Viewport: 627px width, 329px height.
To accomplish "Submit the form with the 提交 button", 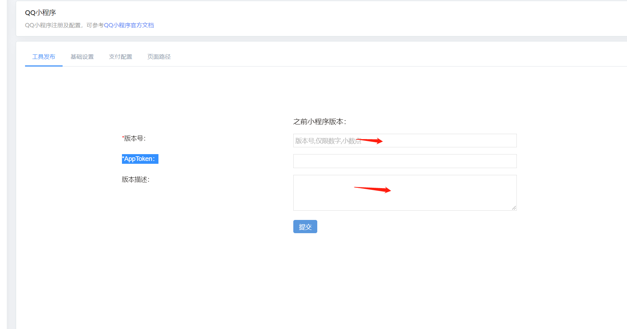I will (305, 227).
